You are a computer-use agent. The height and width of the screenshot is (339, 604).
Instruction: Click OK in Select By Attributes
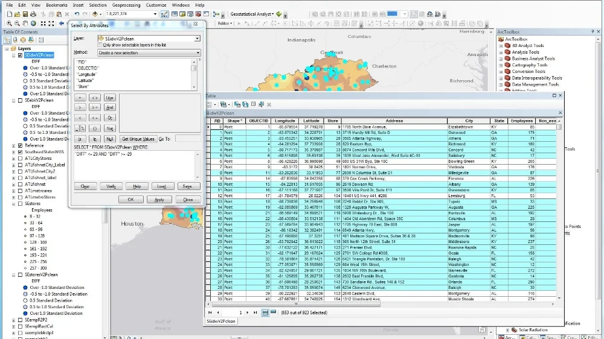[x=130, y=199]
